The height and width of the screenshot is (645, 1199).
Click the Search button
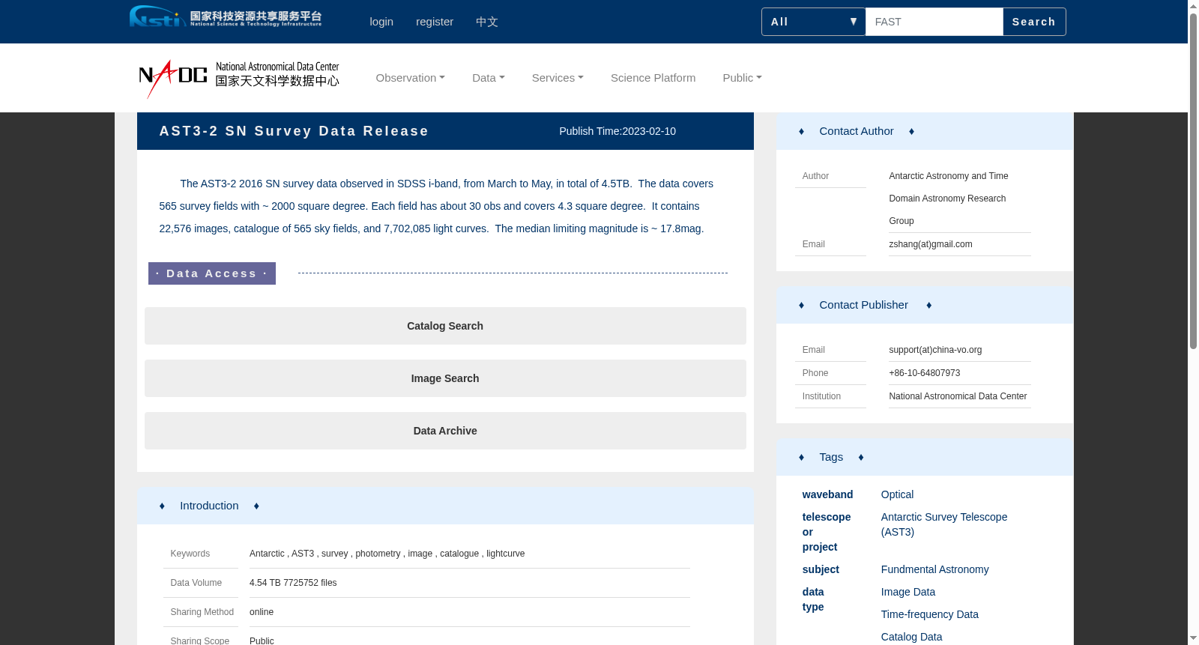click(1034, 22)
